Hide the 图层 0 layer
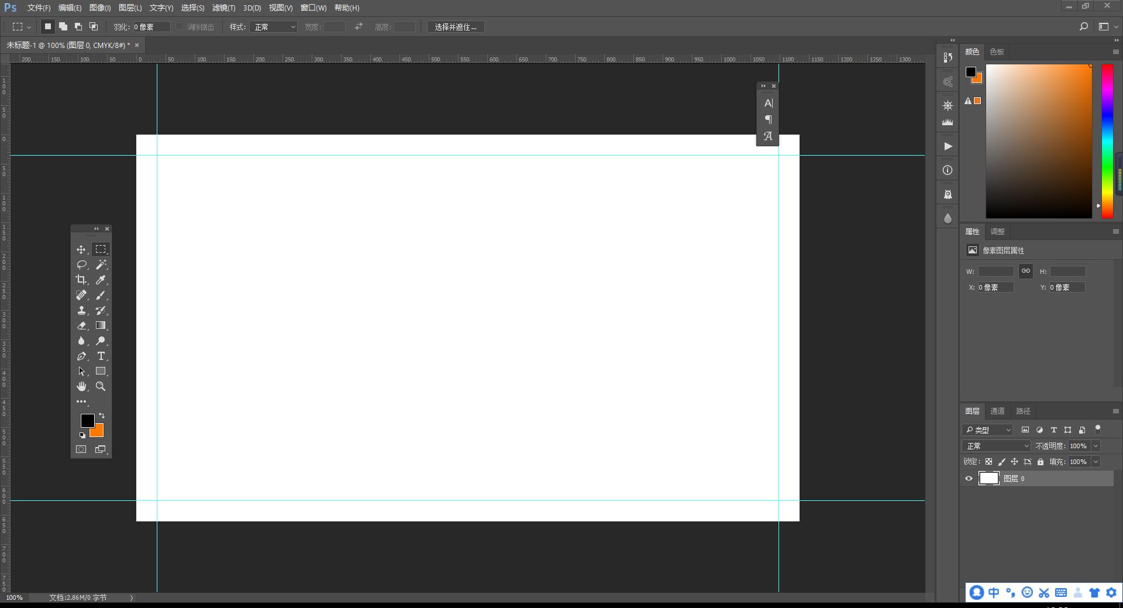The height and width of the screenshot is (608, 1123). [x=969, y=478]
